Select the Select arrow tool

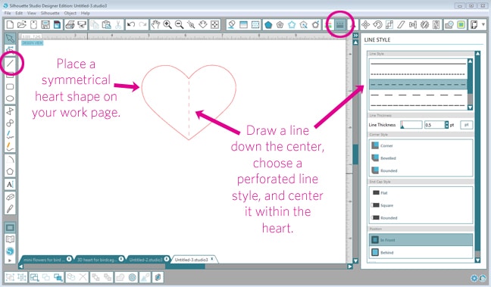pyautogui.click(x=10, y=39)
